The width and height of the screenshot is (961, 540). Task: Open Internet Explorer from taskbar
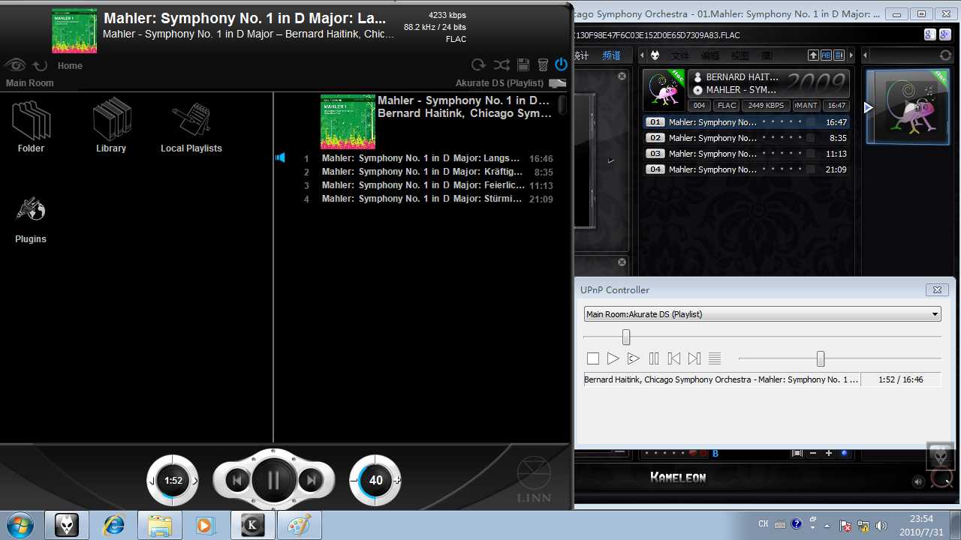(114, 525)
